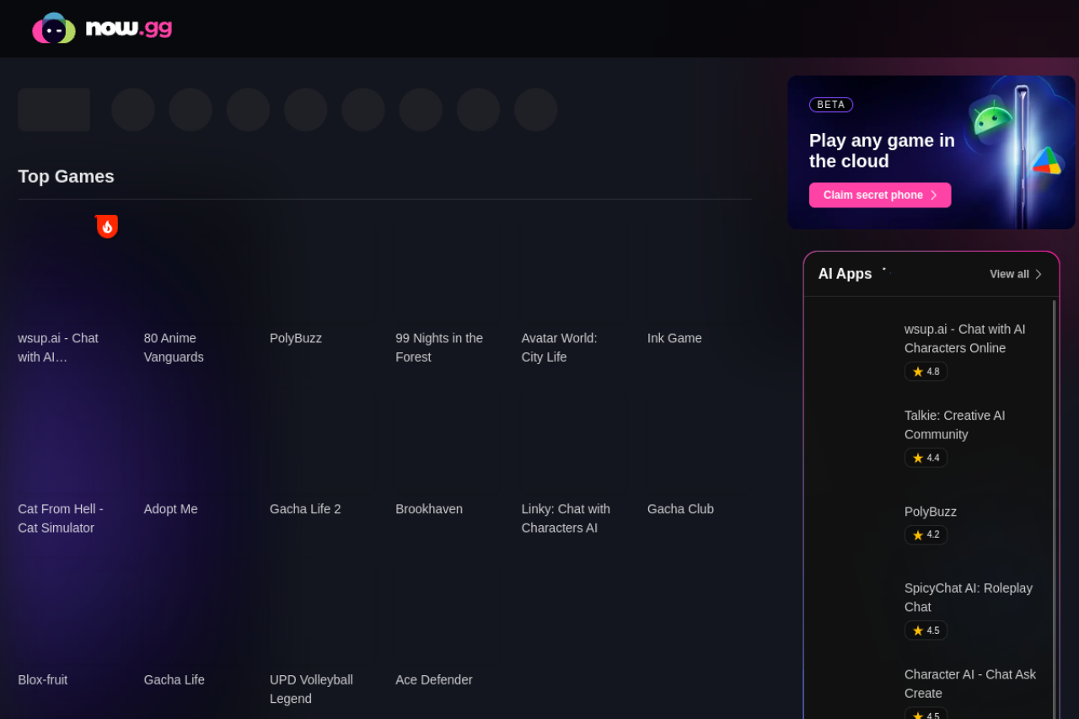Open the Gacha Life game title
The height and width of the screenshot is (719, 1079).
pos(174,680)
